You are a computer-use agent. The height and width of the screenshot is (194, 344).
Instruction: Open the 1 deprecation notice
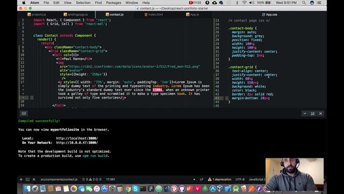point(222,179)
